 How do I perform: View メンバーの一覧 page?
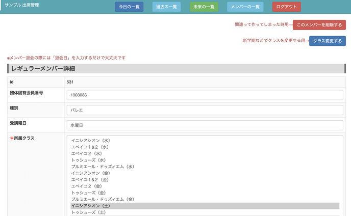point(245,7)
